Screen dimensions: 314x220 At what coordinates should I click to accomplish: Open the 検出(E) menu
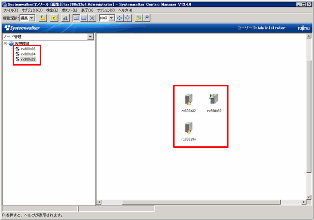click(x=52, y=10)
